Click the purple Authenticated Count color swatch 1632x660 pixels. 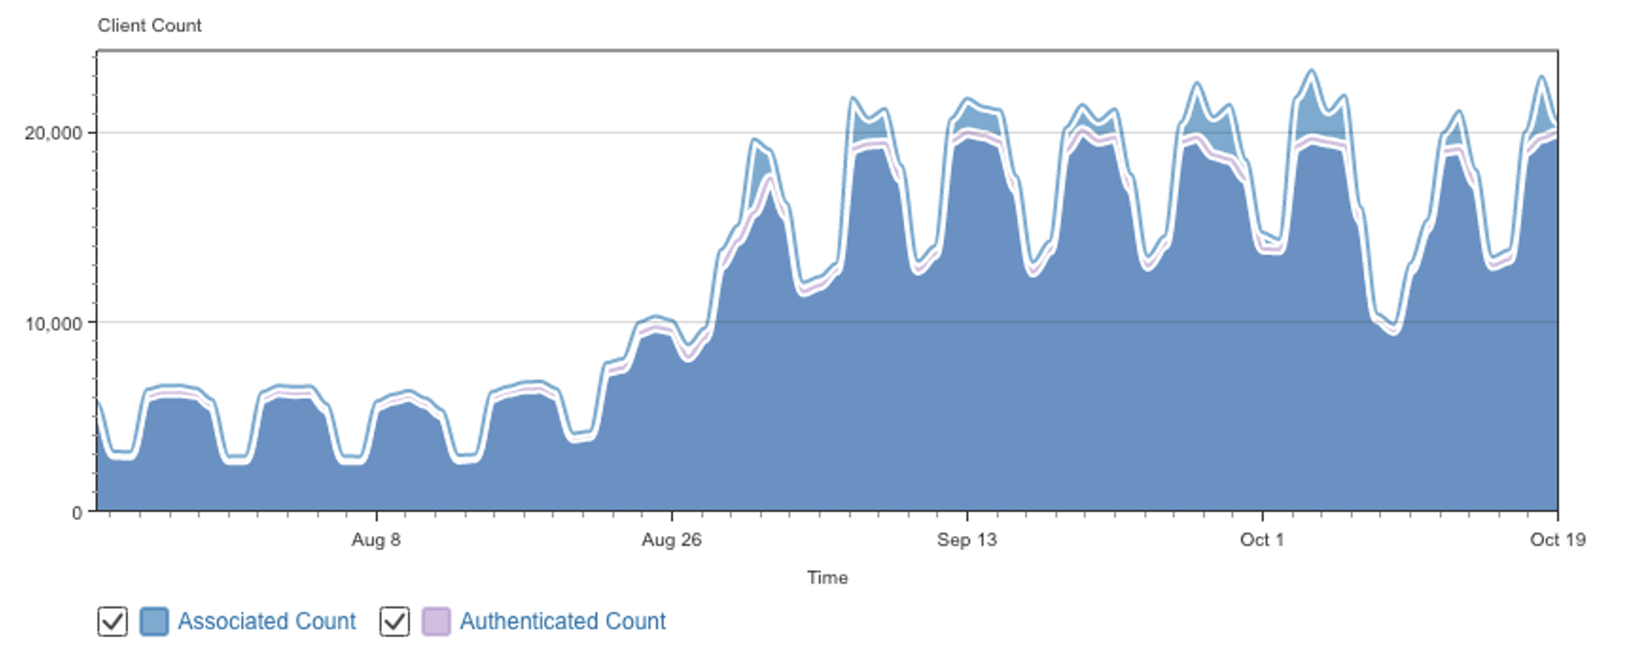coord(436,621)
